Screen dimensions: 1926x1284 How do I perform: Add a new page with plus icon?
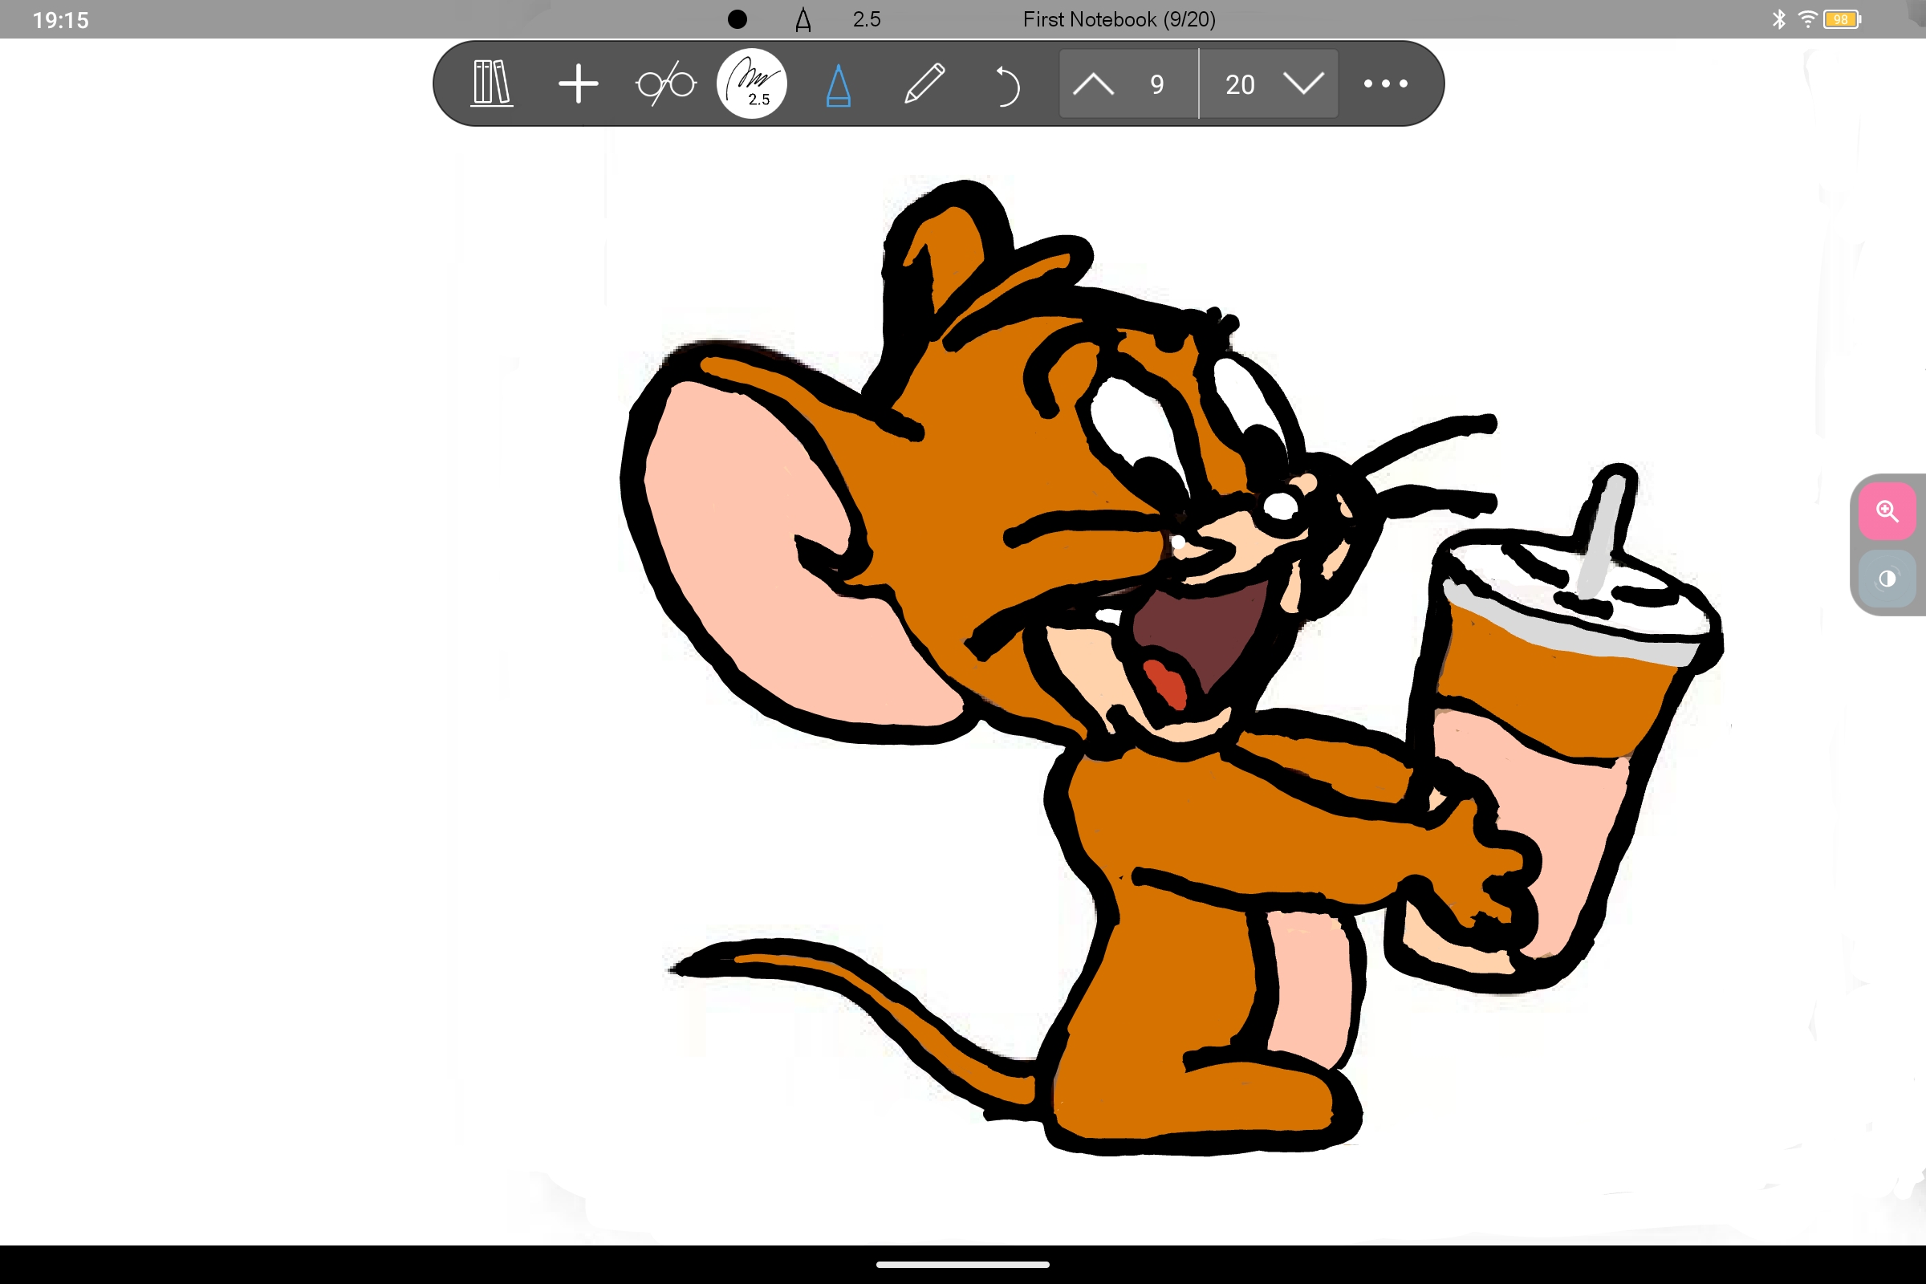click(x=578, y=83)
